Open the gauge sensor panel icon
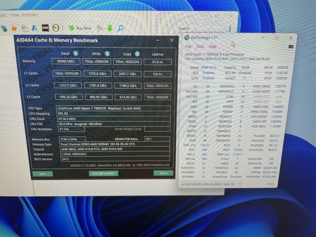The image size is (316, 237). pos(56,28)
